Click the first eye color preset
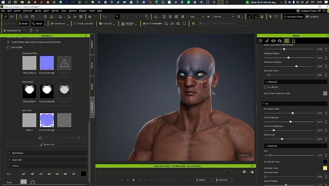Screen dimensions: 329x186 (23, 174)
